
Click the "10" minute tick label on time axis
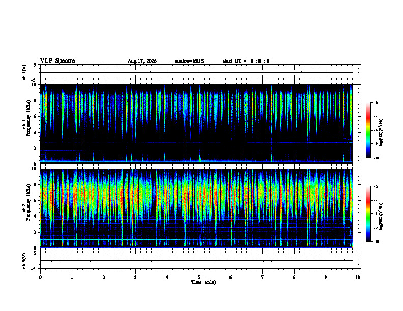point(358,277)
